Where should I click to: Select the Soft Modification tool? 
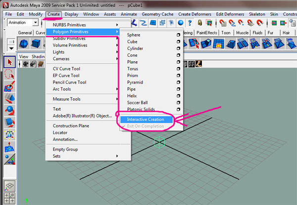coord(9,147)
